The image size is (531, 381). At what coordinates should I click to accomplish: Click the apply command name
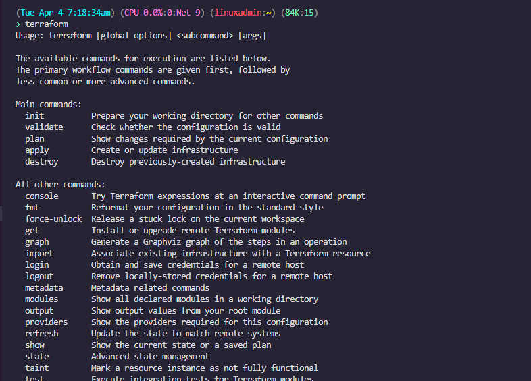pyautogui.click(x=37, y=150)
